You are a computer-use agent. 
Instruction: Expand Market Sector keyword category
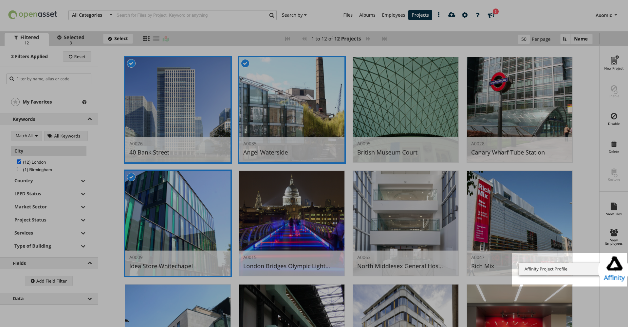[83, 207]
